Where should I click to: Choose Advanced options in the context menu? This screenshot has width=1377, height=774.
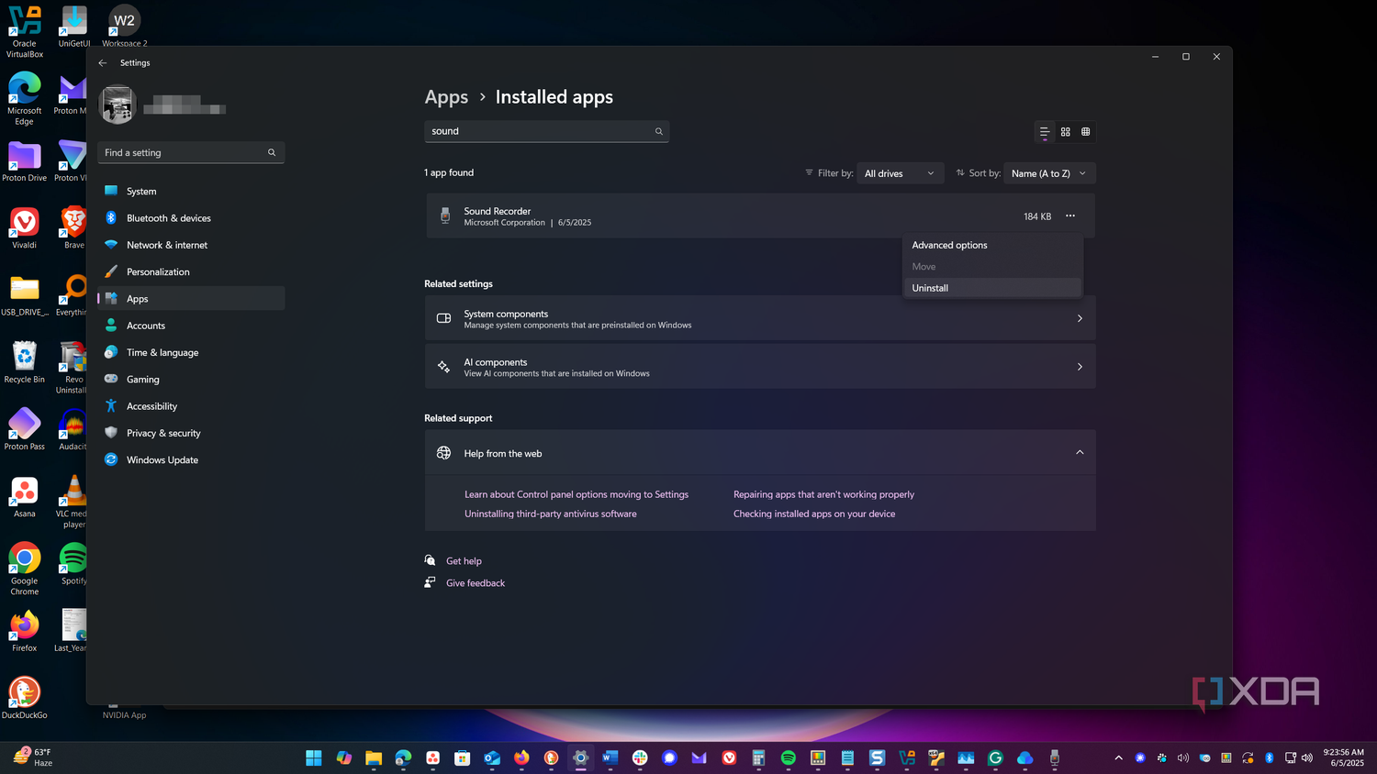click(992, 245)
